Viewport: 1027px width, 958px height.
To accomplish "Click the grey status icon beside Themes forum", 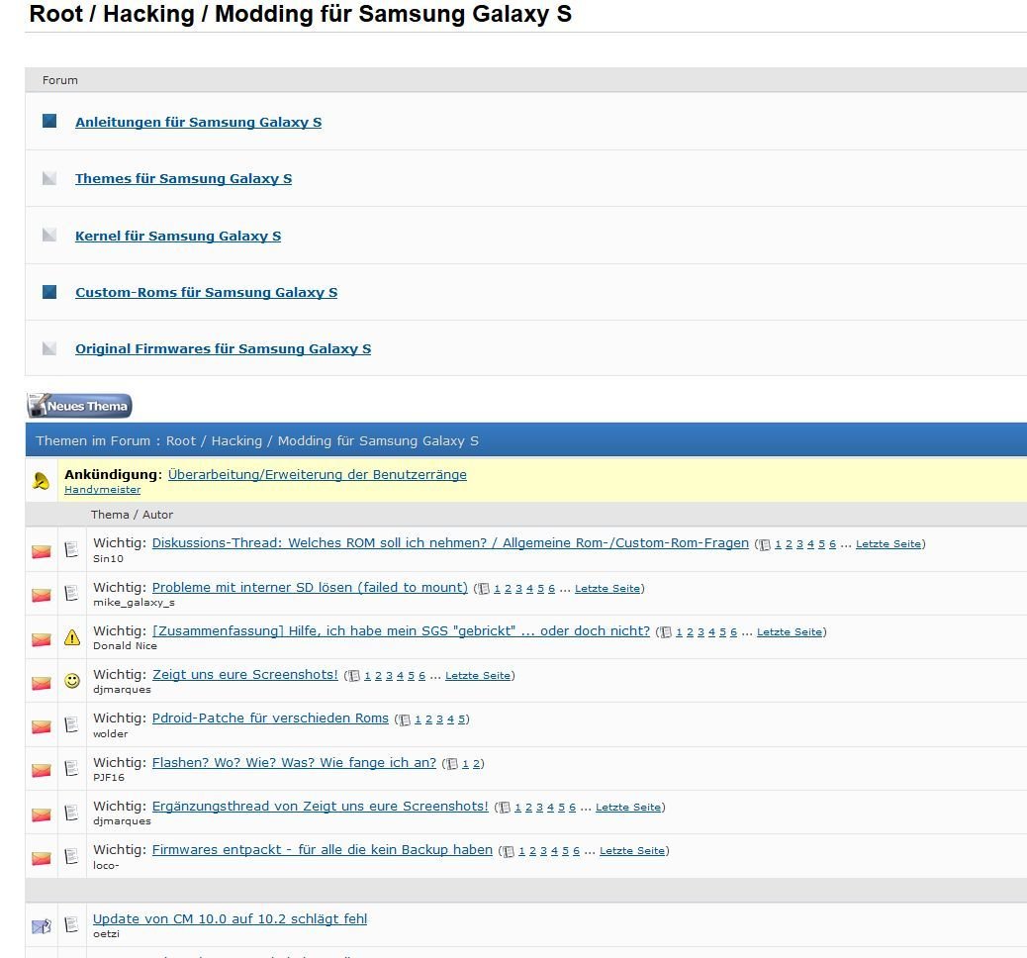I will (49, 178).
